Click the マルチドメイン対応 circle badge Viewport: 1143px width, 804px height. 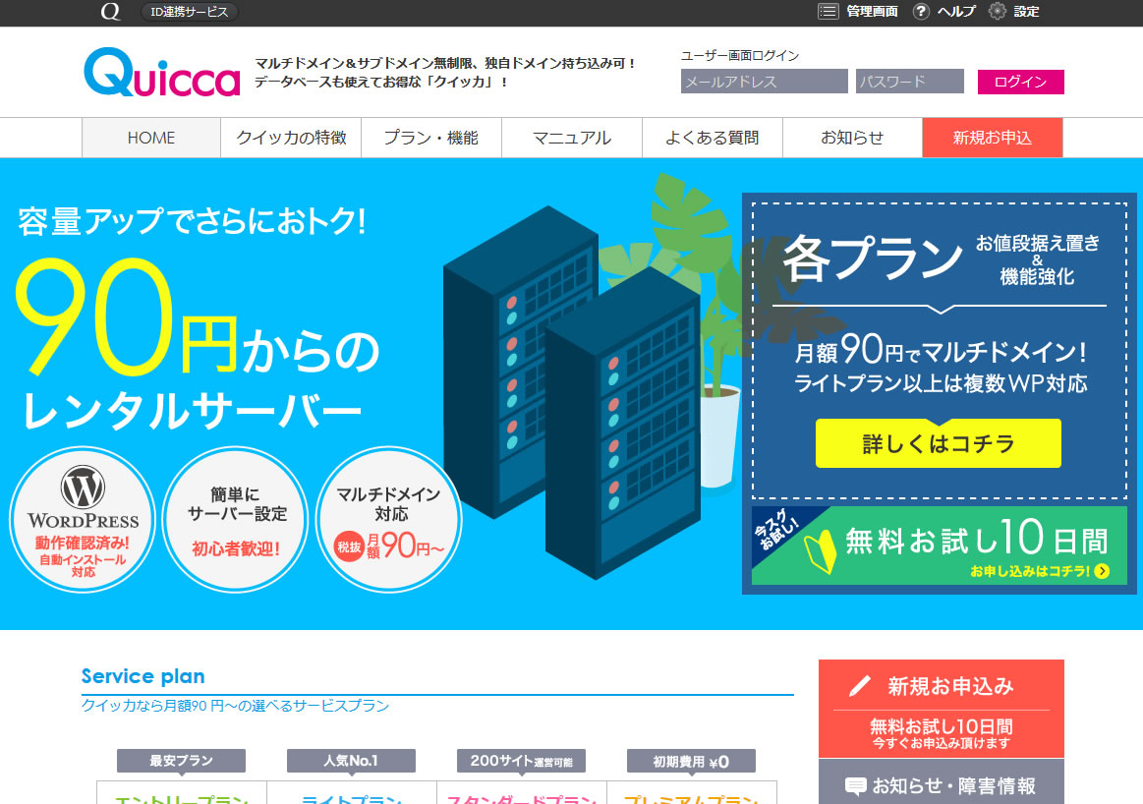[389, 519]
